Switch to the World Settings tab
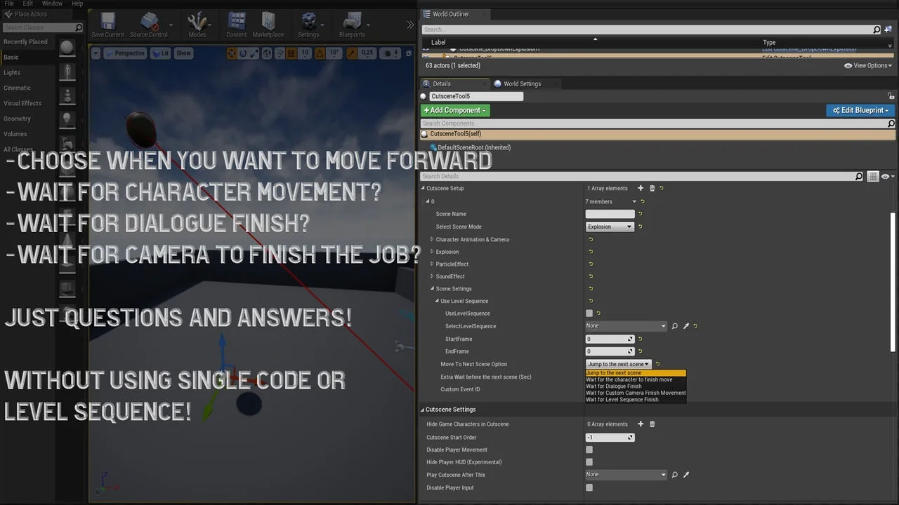 (521, 84)
